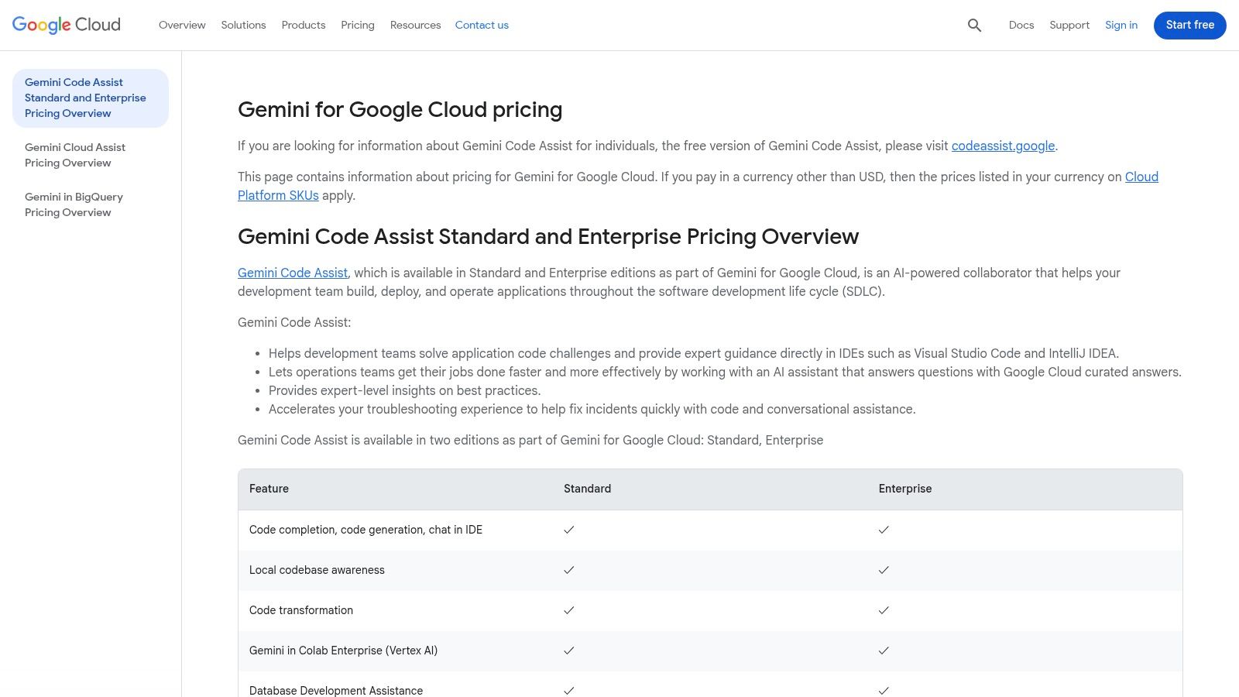Open the Resources menu

pos(415,25)
